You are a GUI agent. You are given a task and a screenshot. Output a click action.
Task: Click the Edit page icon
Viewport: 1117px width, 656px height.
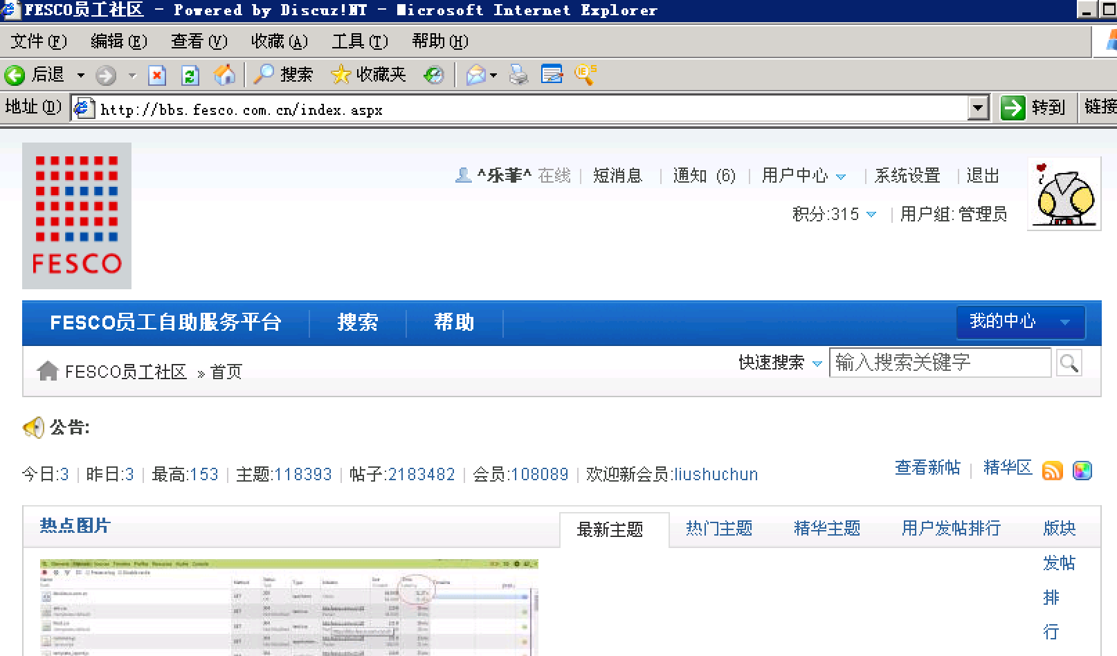point(552,74)
